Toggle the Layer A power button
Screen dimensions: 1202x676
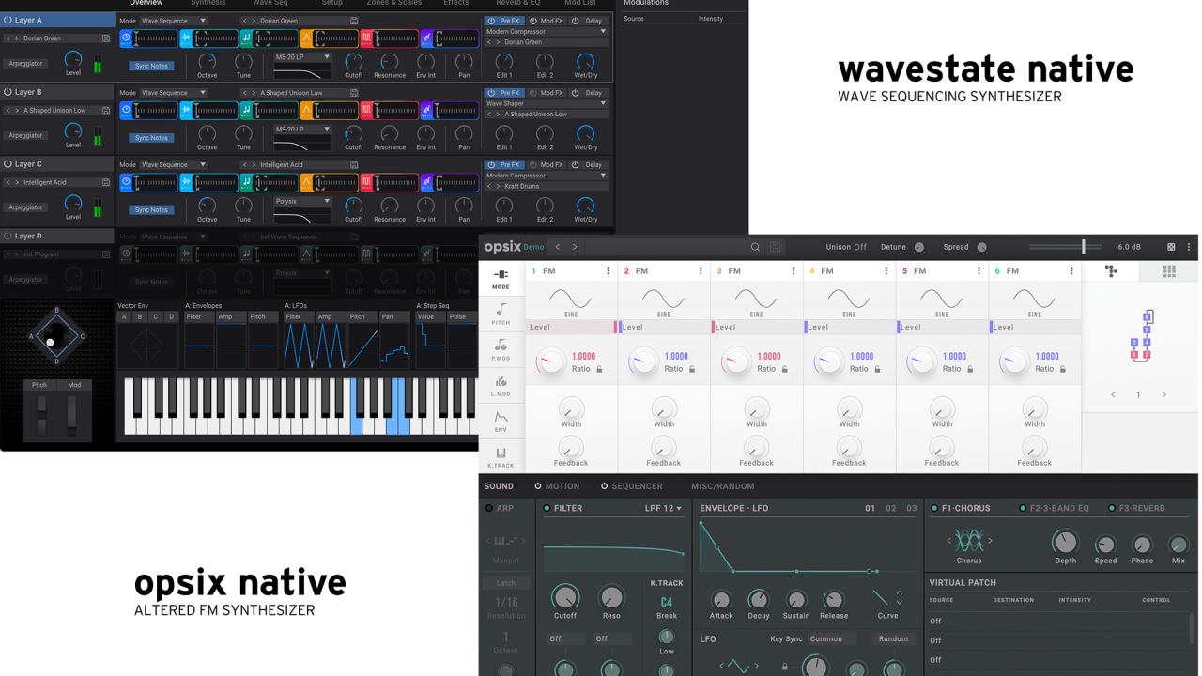coord(9,18)
